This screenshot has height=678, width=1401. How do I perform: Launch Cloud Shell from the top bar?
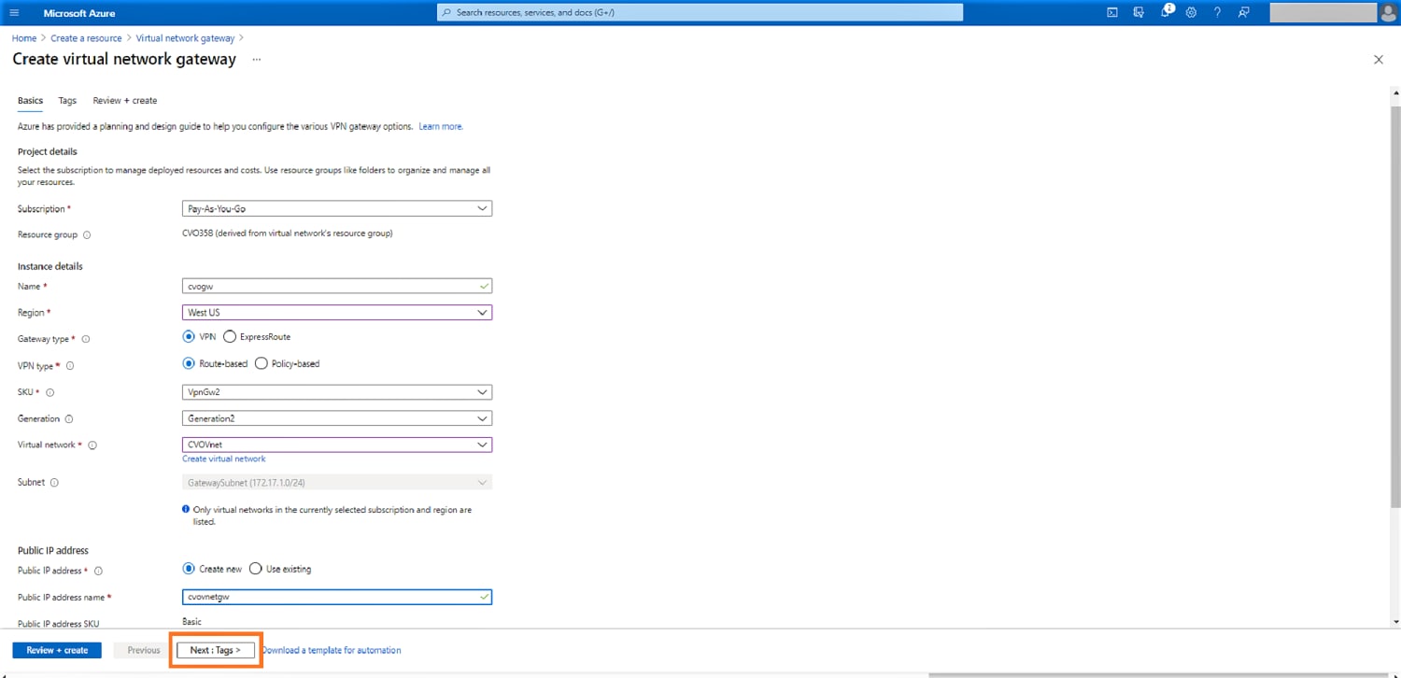pos(1112,12)
